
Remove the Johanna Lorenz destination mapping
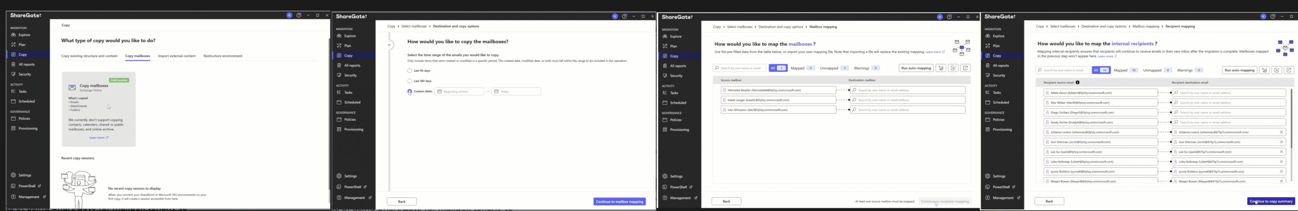[1281, 132]
